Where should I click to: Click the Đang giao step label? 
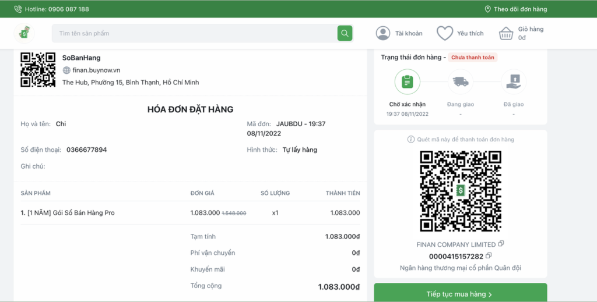(x=461, y=104)
